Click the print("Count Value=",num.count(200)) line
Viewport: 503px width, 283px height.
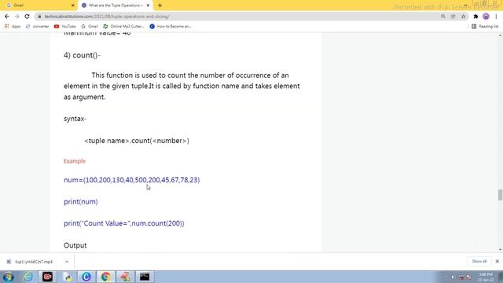pyautogui.click(x=124, y=223)
